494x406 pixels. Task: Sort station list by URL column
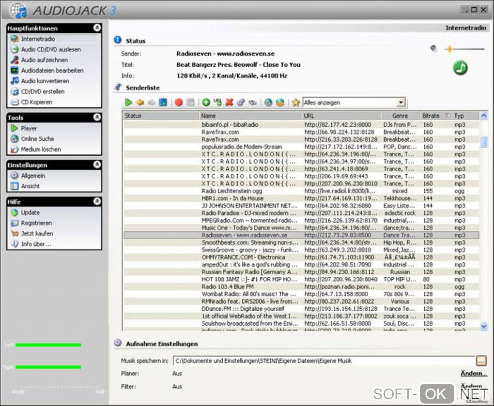coord(341,116)
